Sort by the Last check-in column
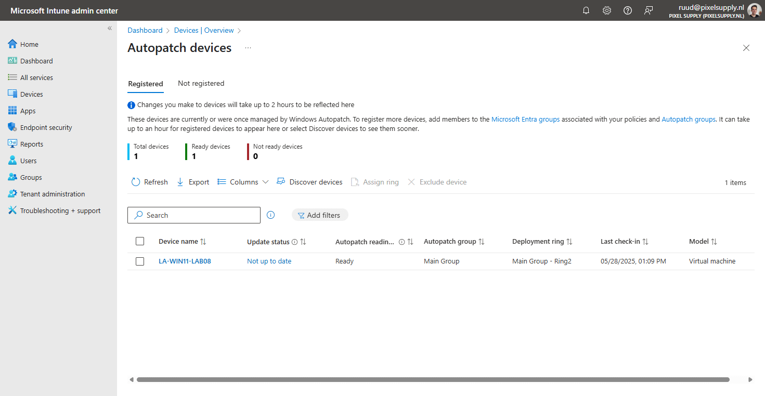 click(625, 242)
